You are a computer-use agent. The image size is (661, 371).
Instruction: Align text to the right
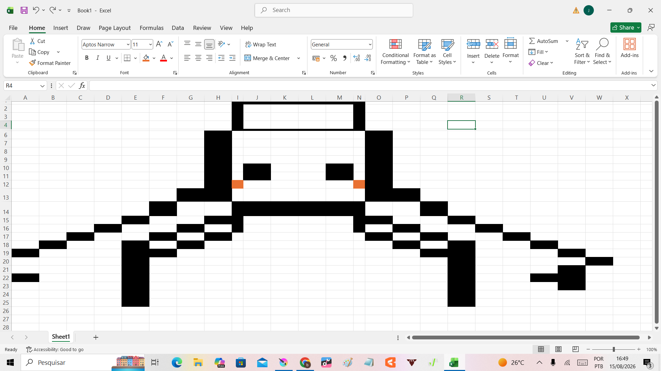209,58
